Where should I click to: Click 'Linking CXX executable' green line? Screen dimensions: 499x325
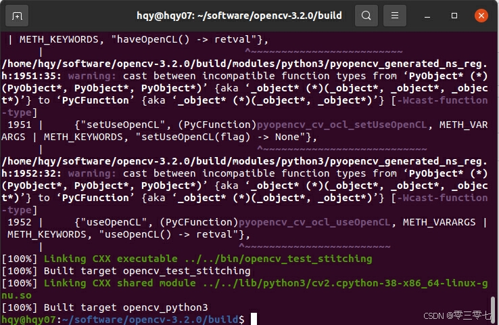[187, 259]
